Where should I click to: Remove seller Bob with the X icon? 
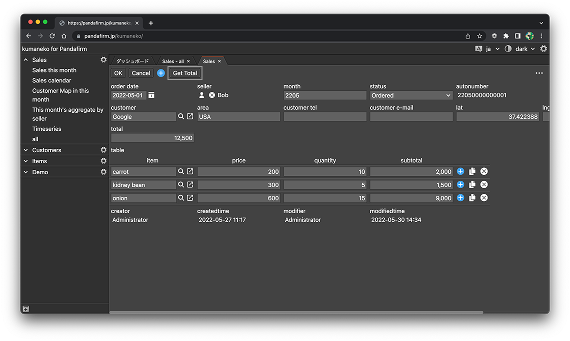[x=212, y=95]
